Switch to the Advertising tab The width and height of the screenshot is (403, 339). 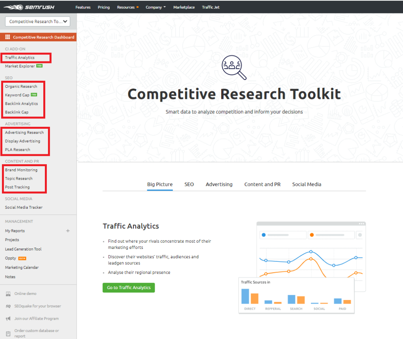point(219,184)
